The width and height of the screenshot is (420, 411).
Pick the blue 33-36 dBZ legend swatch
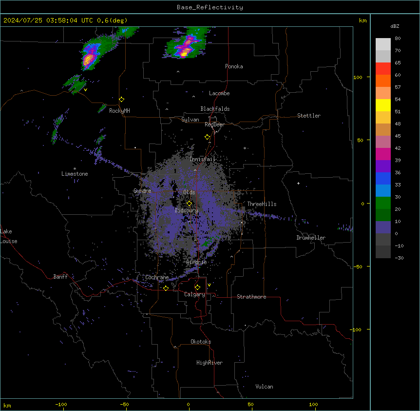point(383,178)
